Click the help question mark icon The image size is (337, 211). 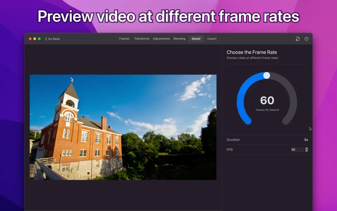pyautogui.click(x=306, y=39)
